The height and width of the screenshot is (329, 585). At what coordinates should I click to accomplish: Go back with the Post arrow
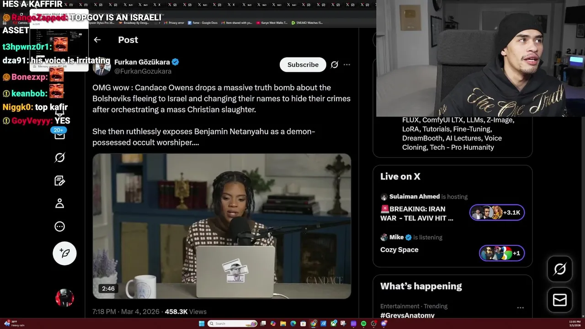tap(97, 40)
